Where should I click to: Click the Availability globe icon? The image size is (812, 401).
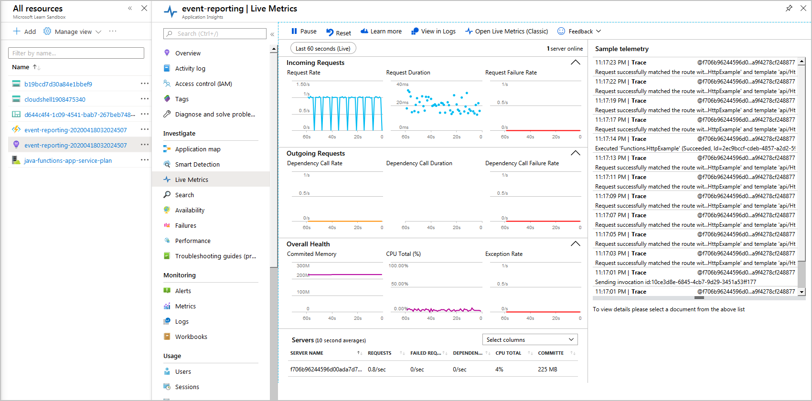(x=167, y=210)
